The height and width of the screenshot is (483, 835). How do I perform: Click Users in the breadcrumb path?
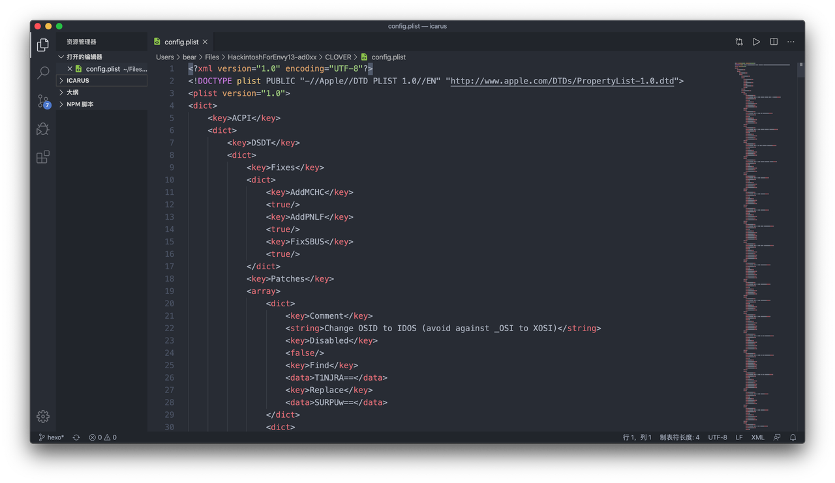165,57
